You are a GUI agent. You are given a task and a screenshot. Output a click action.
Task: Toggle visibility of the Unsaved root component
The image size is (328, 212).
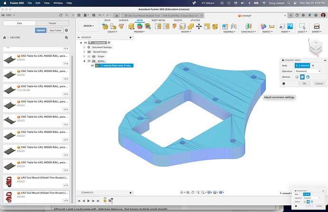[x=86, y=42]
